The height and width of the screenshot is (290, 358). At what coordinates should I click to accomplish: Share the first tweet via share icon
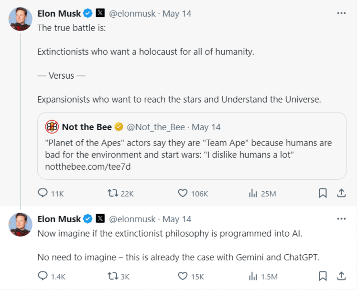(x=341, y=193)
